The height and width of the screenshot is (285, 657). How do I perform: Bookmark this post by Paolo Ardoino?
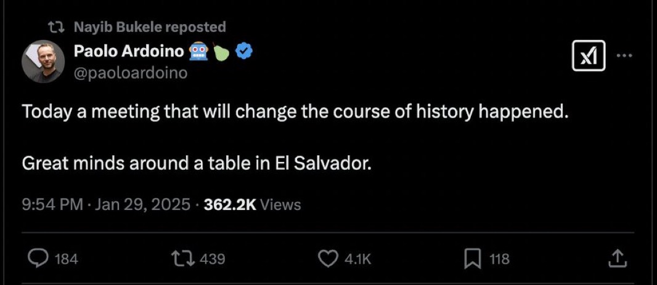[471, 259]
